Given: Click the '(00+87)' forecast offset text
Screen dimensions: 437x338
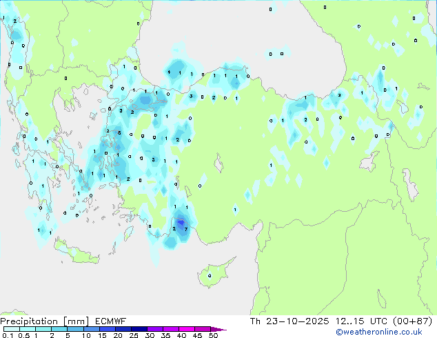Looking at the screenshot, I should 413,321.
